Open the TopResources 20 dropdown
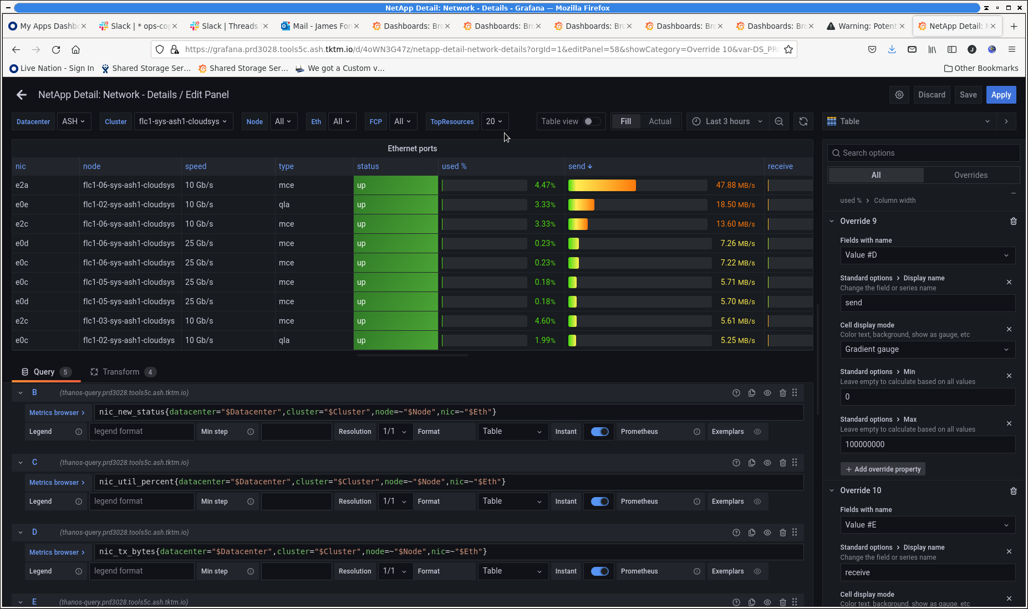The height and width of the screenshot is (609, 1028). coord(495,121)
